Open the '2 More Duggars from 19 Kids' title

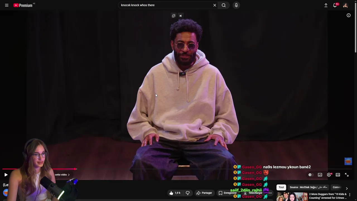pyautogui.click(x=328, y=196)
